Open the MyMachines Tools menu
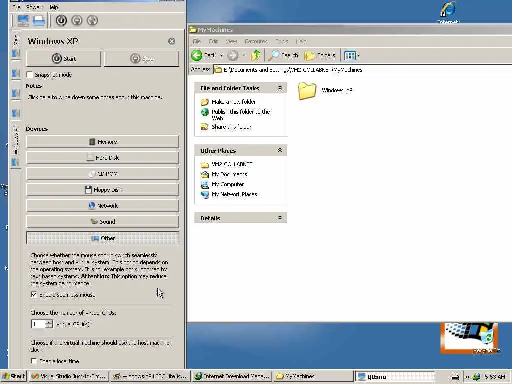The height and width of the screenshot is (384, 512). point(282,41)
